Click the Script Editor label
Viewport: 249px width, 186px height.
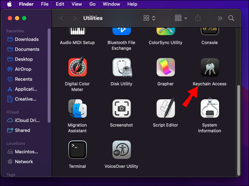tap(165, 125)
